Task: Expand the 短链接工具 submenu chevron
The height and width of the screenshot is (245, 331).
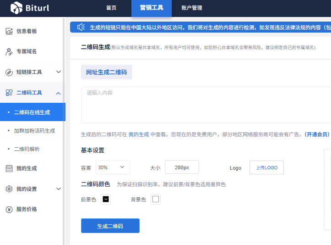Action: click(59, 72)
